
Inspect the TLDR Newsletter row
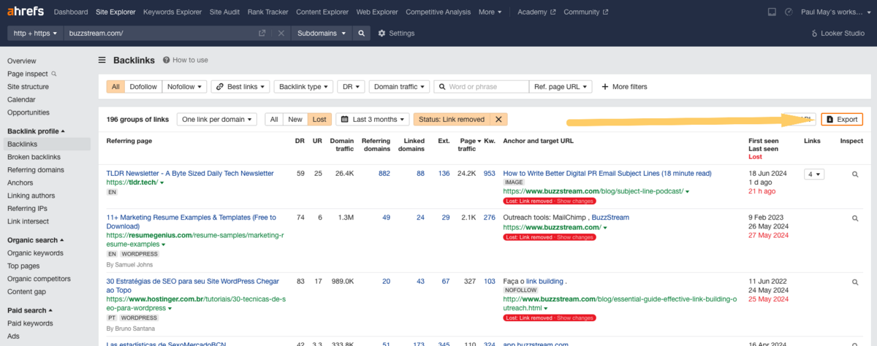(x=855, y=174)
